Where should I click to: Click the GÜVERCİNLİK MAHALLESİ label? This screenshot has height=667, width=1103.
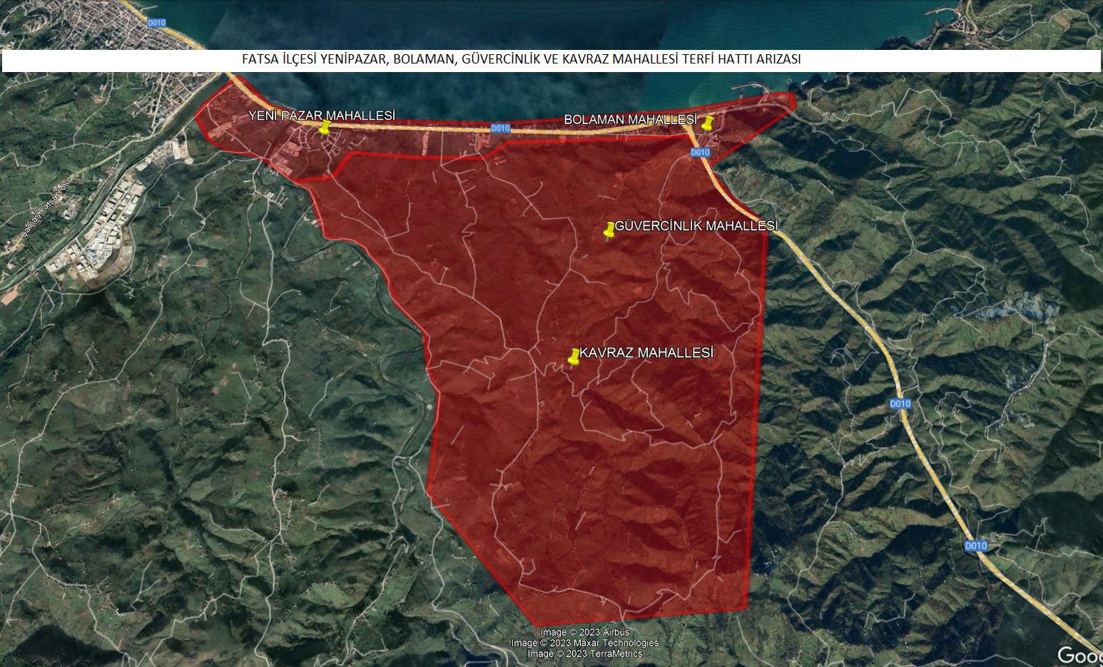[x=696, y=225]
